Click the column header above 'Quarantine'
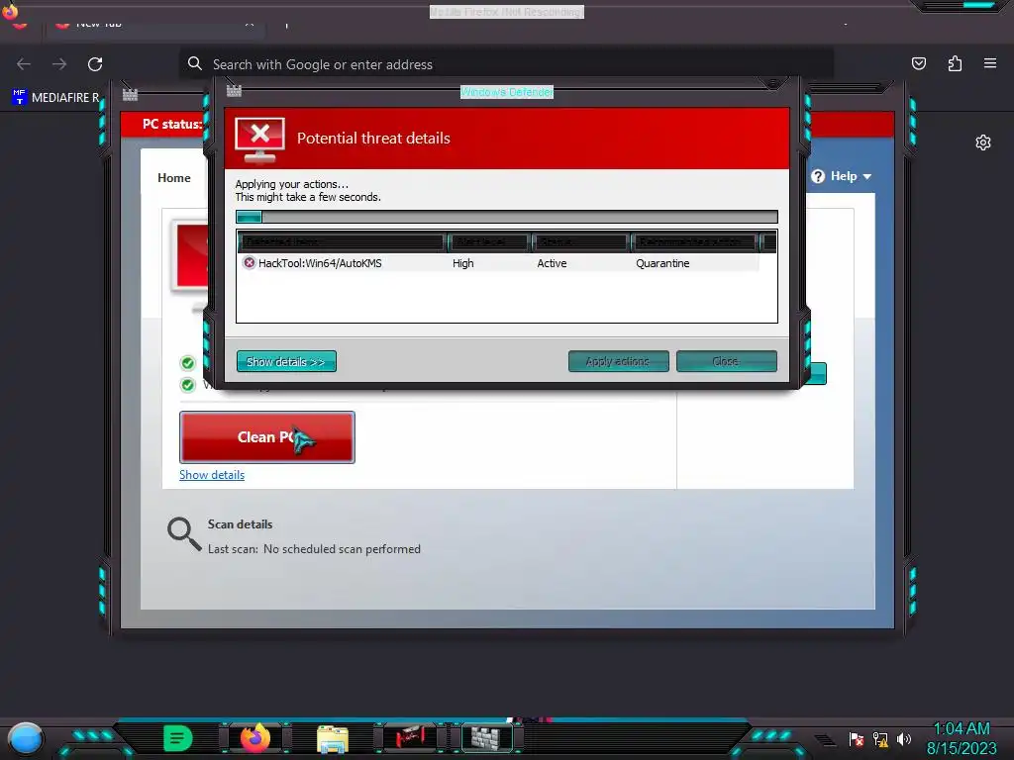Viewport: 1014px width, 760px height. point(694,242)
